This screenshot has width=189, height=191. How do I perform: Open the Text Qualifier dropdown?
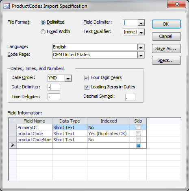pos(141,32)
